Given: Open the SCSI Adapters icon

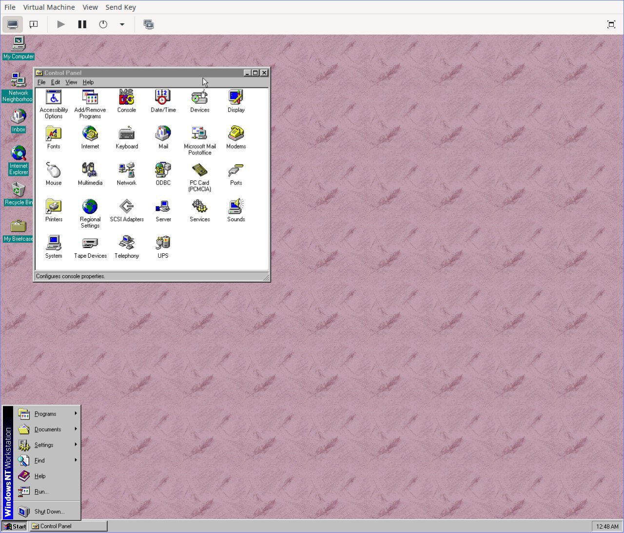Looking at the screenshot, I should pyautogui.click(x=127, y=207).
